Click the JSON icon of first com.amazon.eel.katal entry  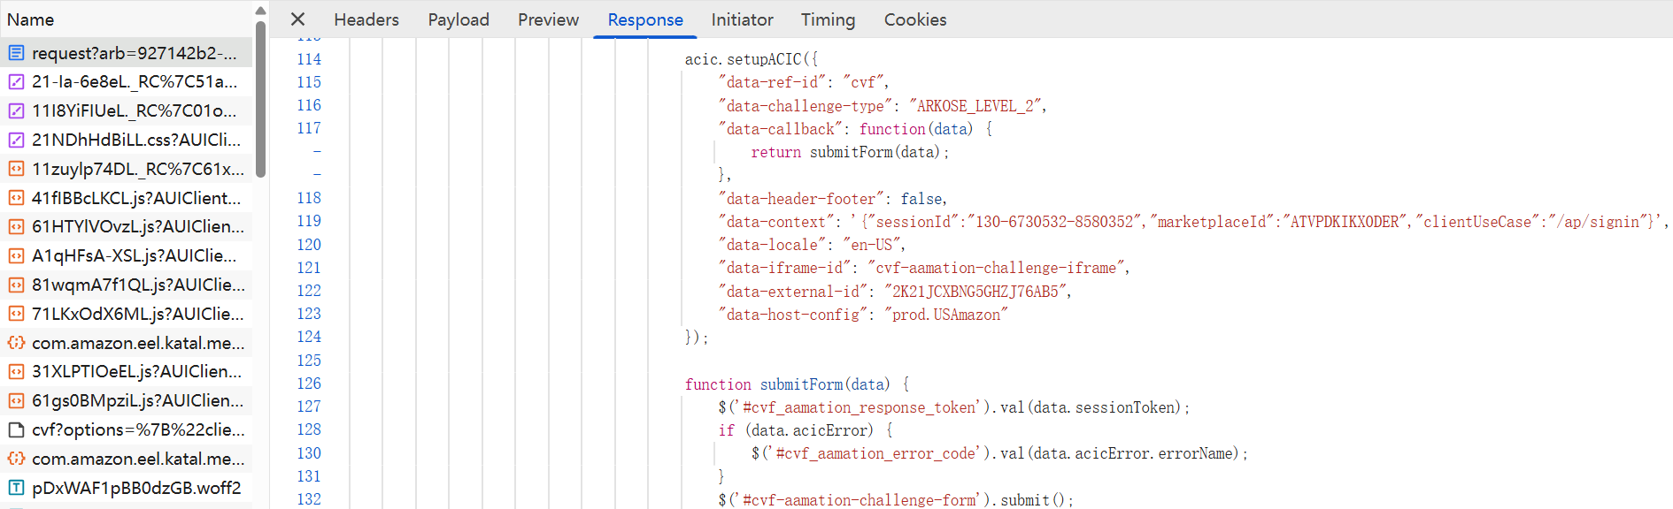[16, 343]
